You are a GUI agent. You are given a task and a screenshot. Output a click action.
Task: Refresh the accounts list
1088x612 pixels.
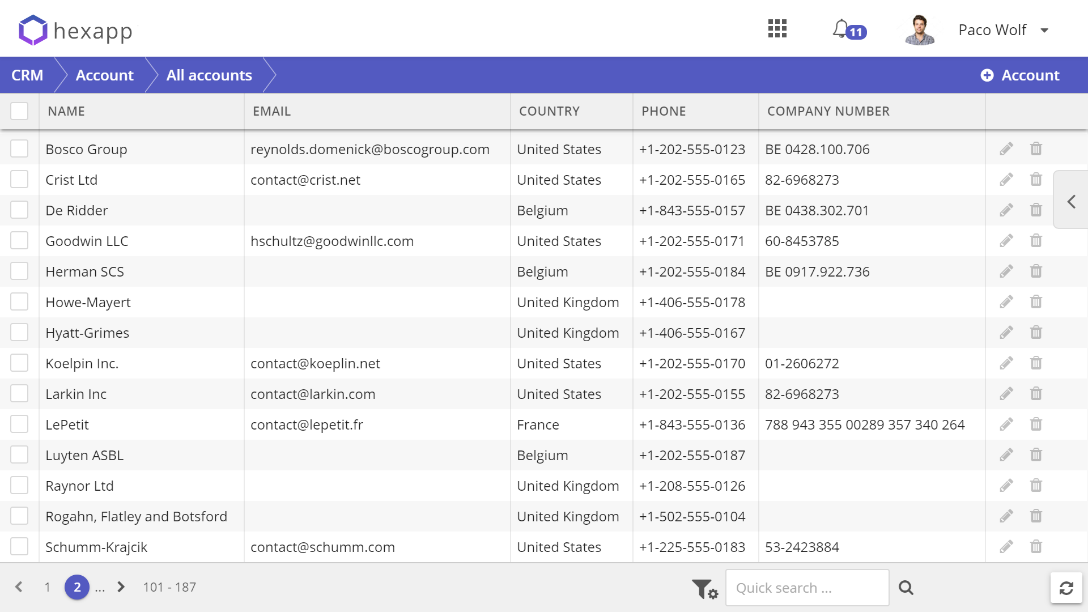pos(1066,588)
